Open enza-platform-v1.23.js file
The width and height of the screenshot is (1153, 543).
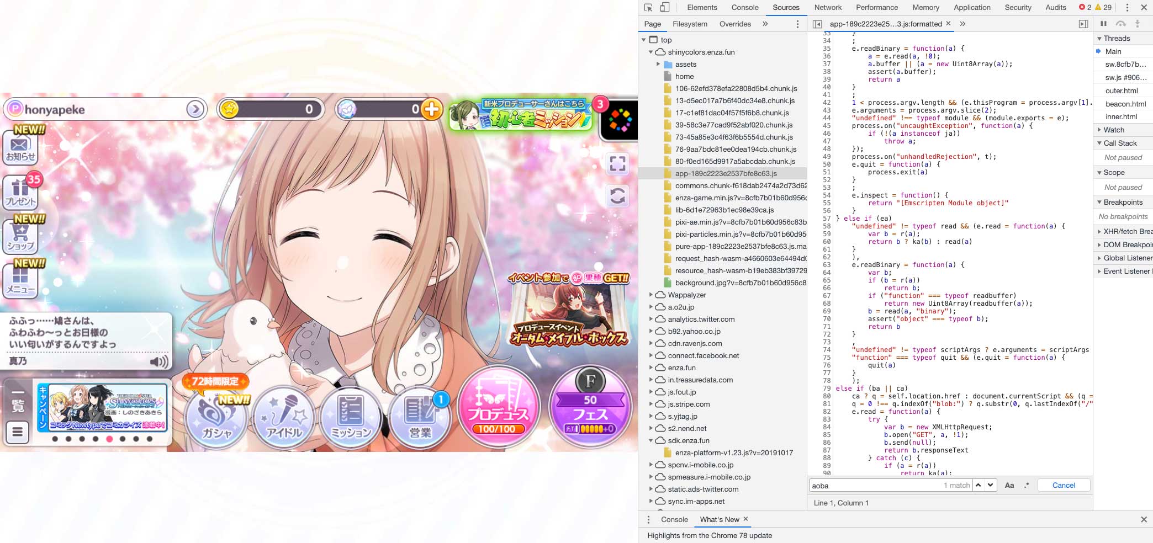pos(733,453)
